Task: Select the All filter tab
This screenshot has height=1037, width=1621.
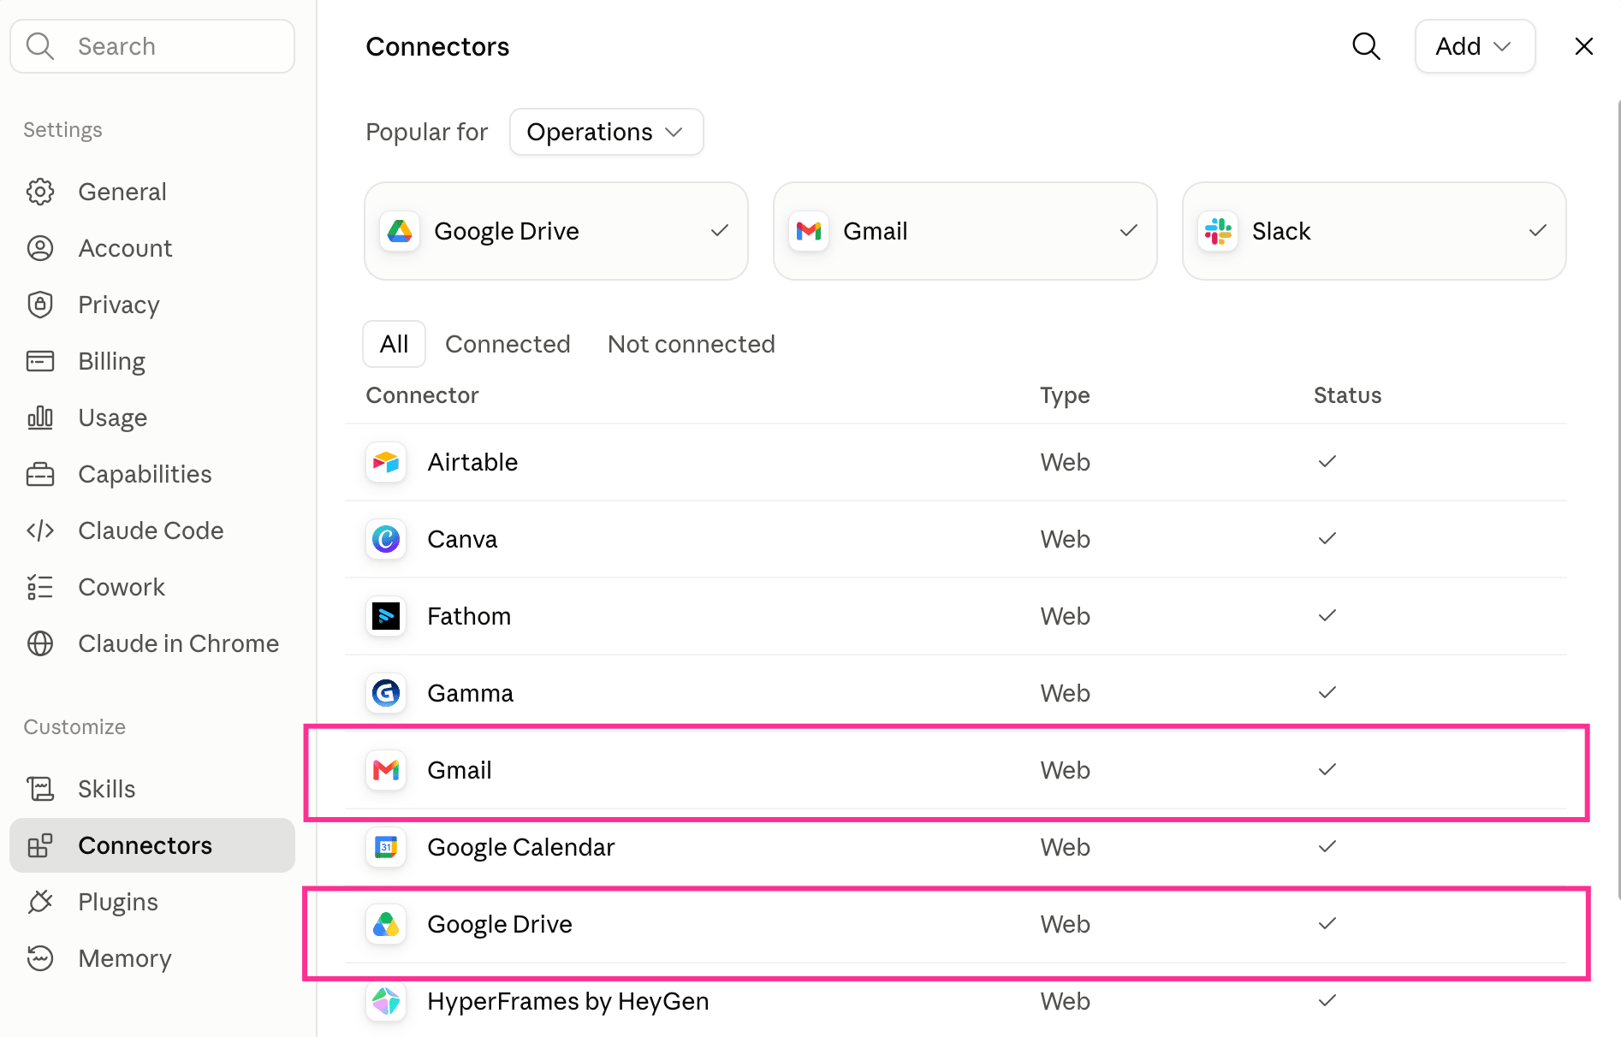Action: tap(394, 344)
